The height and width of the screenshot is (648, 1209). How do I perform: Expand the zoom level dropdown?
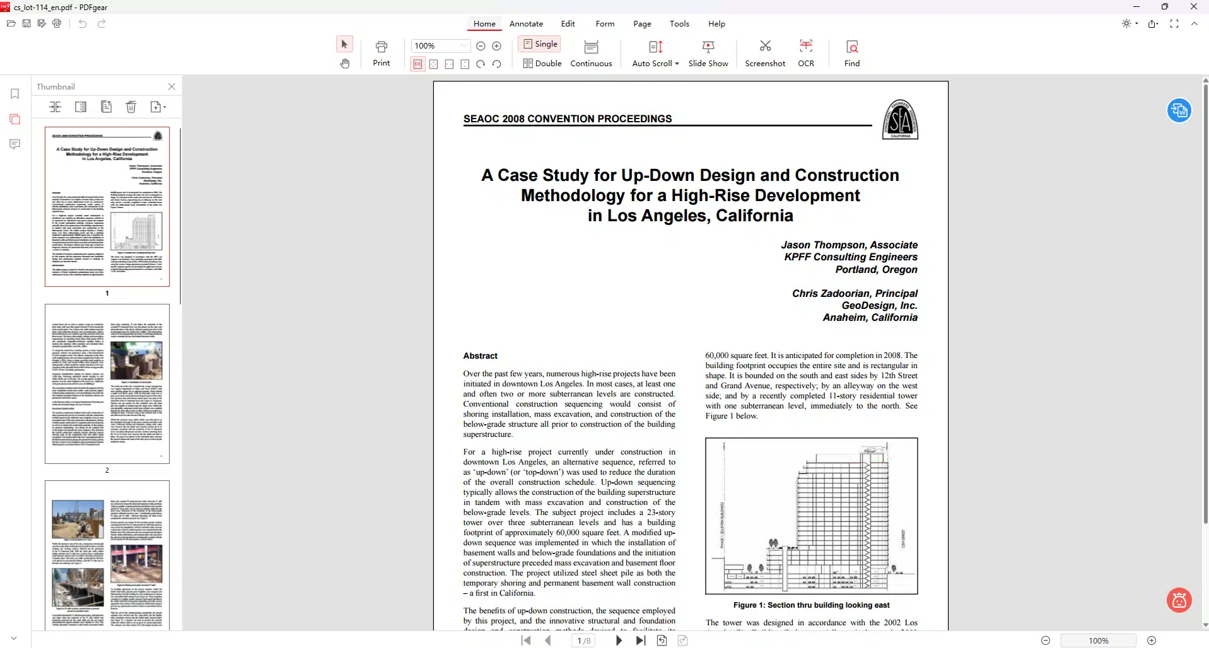[464, 45]
